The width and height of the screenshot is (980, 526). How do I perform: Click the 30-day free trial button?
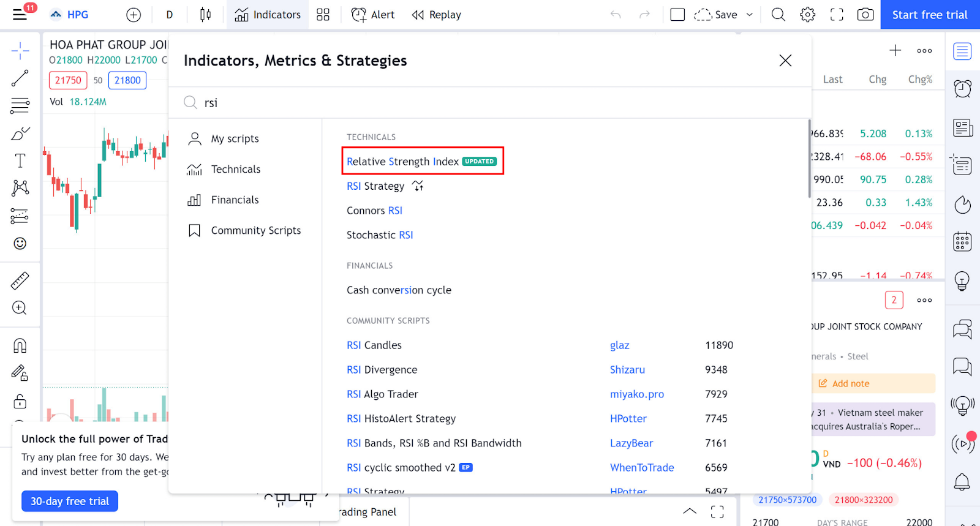[x=70, y=501]
